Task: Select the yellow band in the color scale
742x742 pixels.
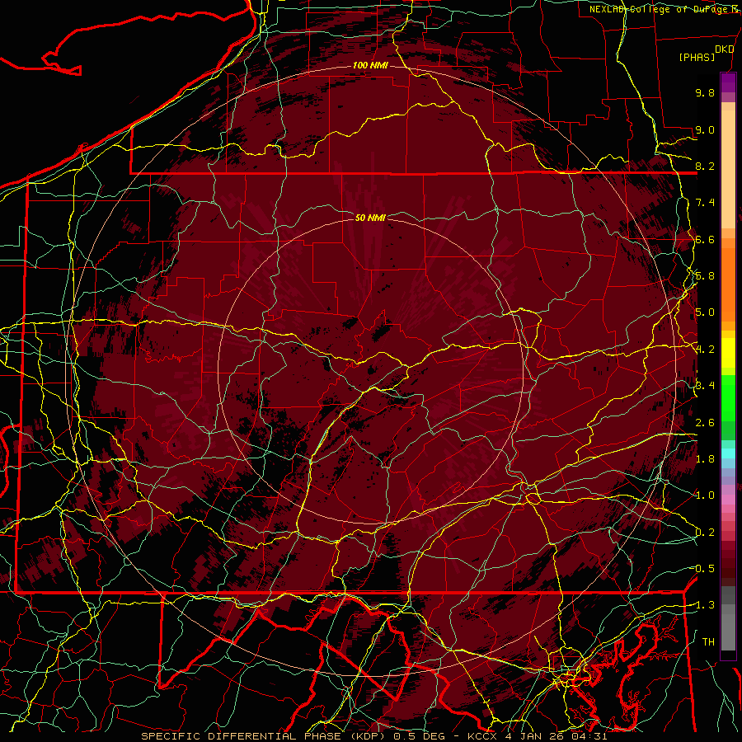Action: pyautogui.click(x=728, y=353)
